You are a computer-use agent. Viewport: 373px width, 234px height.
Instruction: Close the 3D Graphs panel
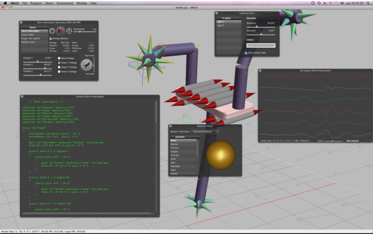pos(261,70)
